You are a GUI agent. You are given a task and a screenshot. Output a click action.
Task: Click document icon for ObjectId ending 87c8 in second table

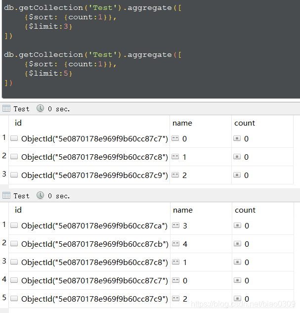[x=14, y=262]
